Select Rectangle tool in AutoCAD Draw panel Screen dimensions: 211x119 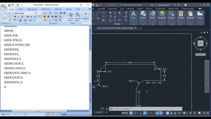coord(103,13)
